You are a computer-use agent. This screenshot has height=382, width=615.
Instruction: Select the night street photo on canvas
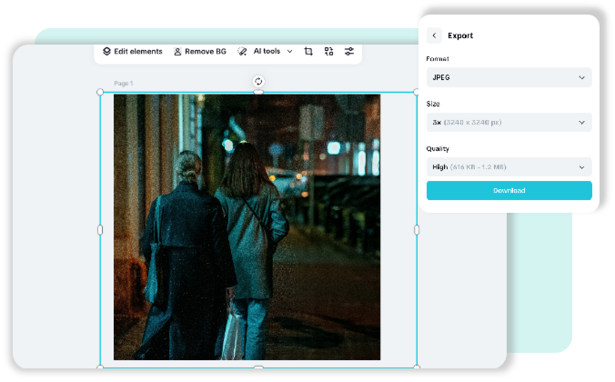click(247, 227)
